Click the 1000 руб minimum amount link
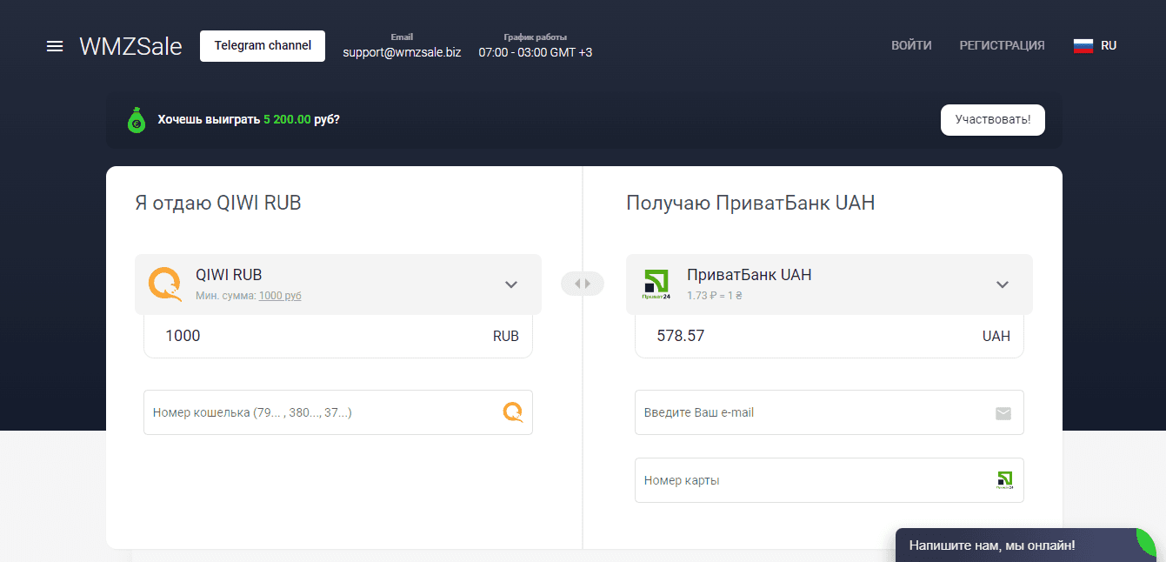The height and width of the screenshot is (562, 1166). (x=279, y=295)
